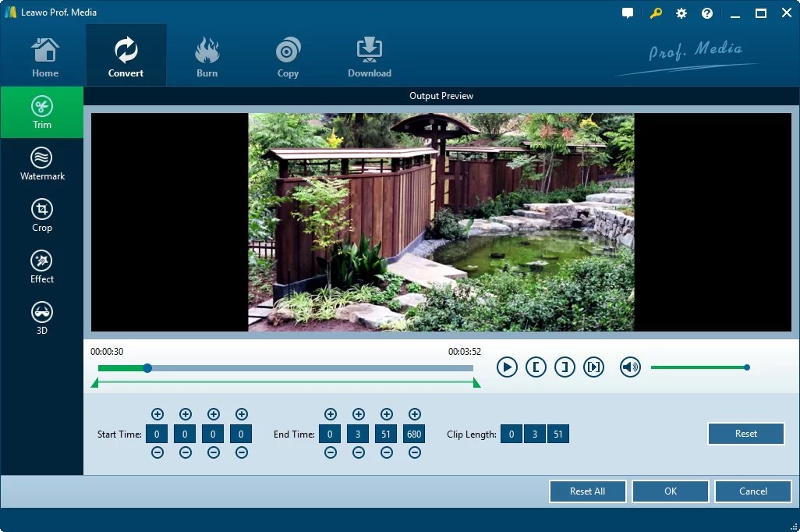This screenshot has height=532, width=800.
Task: Open the 3D settings panel
Action: [42, 316]
